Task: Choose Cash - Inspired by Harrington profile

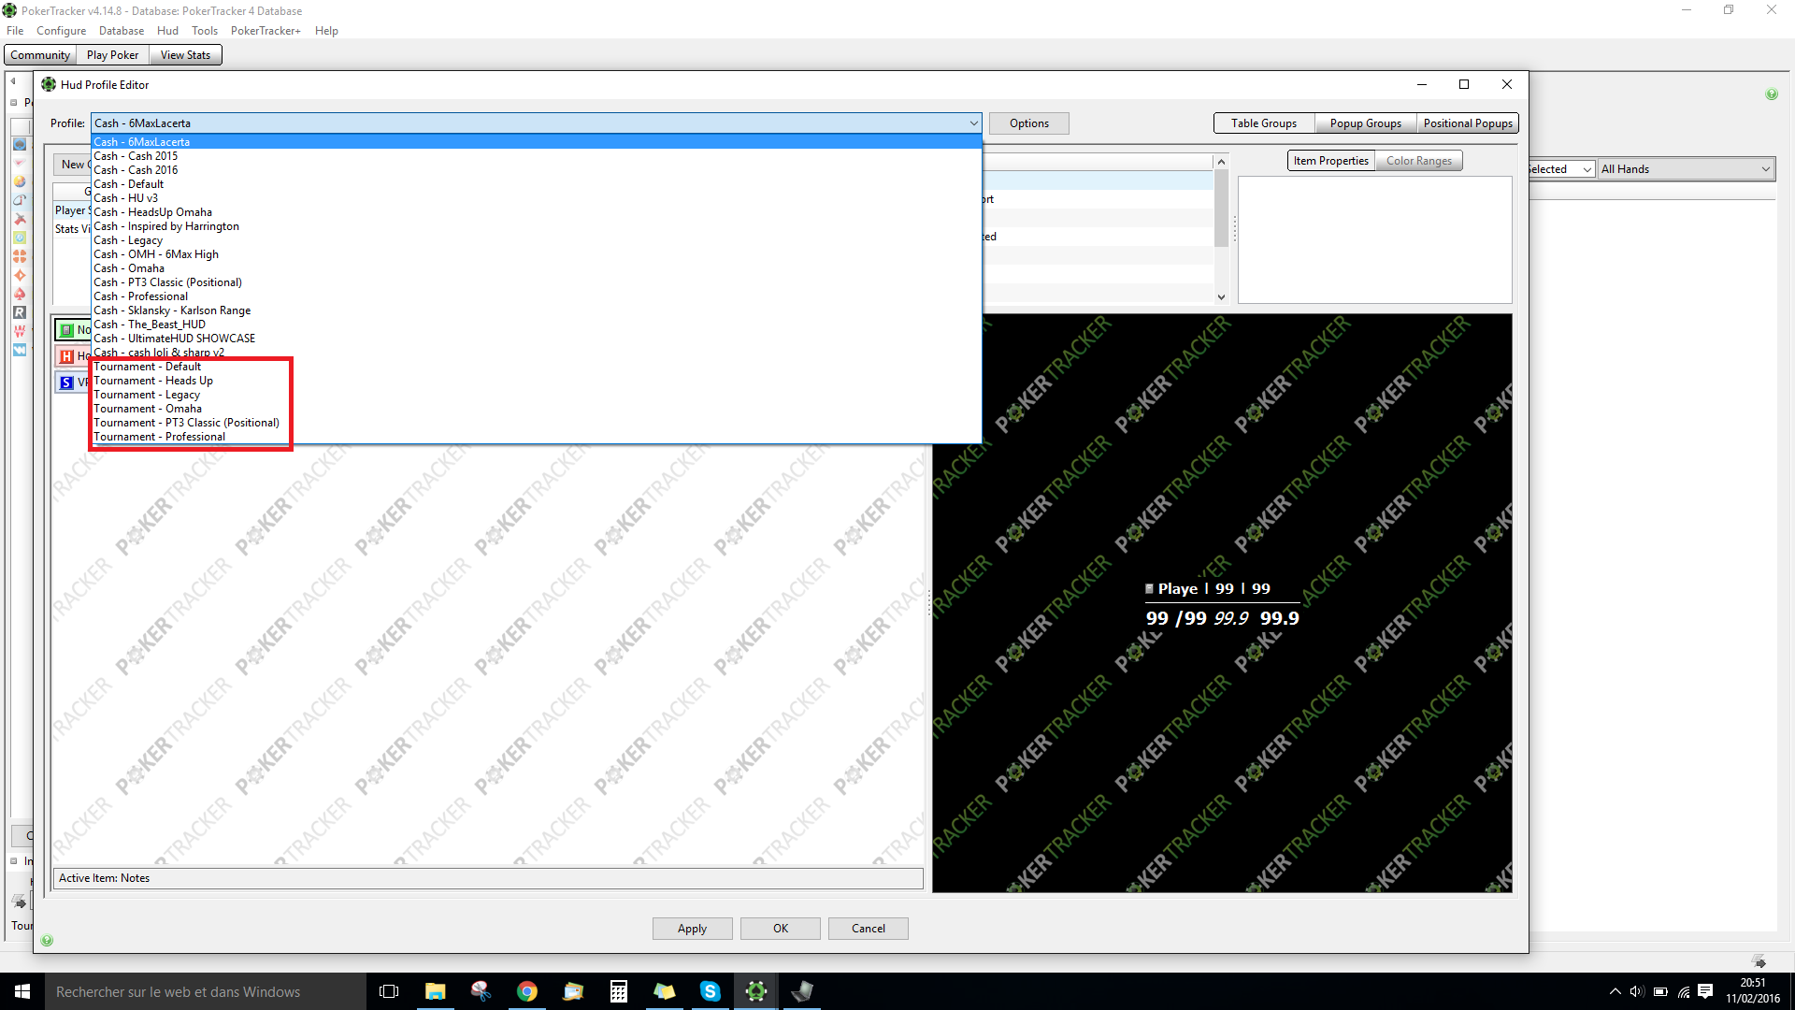Action: [x=537, y=226]
